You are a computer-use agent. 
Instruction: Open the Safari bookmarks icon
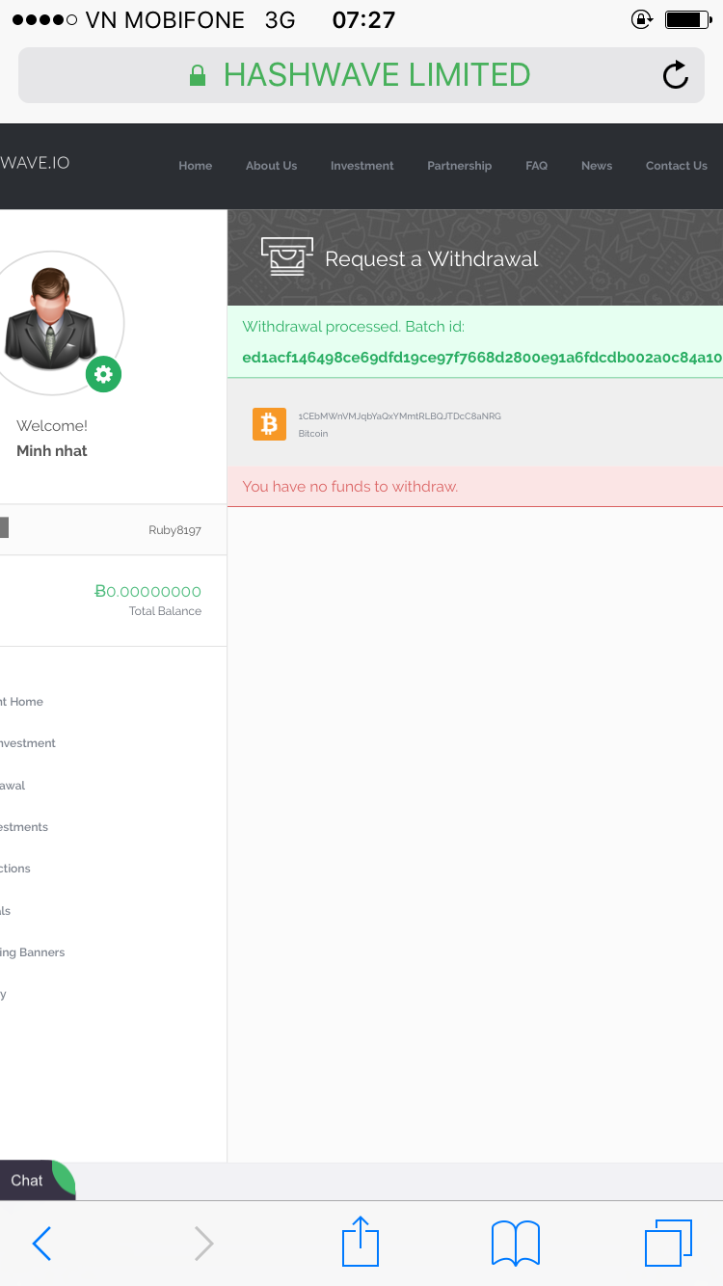coord(516,1243)
